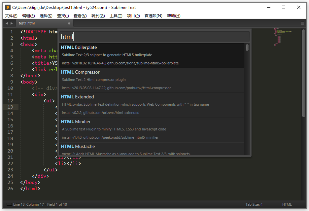Image resolution: width=309 pixels, height=211 pixels.
Task: Toggle side bar icon in status bar
Action: click(x=9, y=204)
